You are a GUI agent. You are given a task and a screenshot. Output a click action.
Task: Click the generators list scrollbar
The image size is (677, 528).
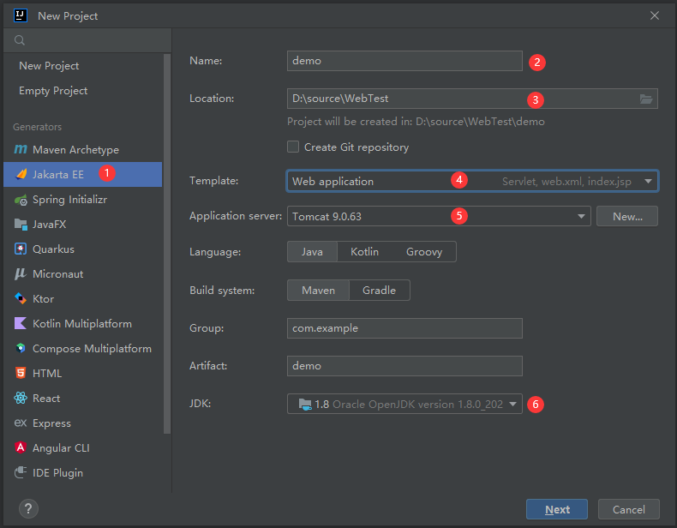[x=167, y=244]
